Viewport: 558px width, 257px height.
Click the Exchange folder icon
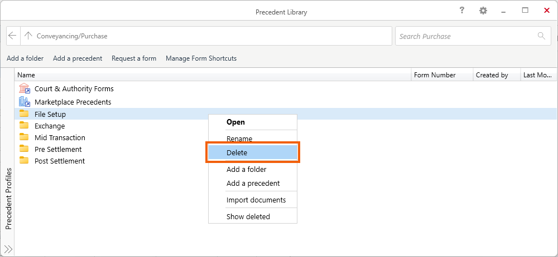[24, 126]
